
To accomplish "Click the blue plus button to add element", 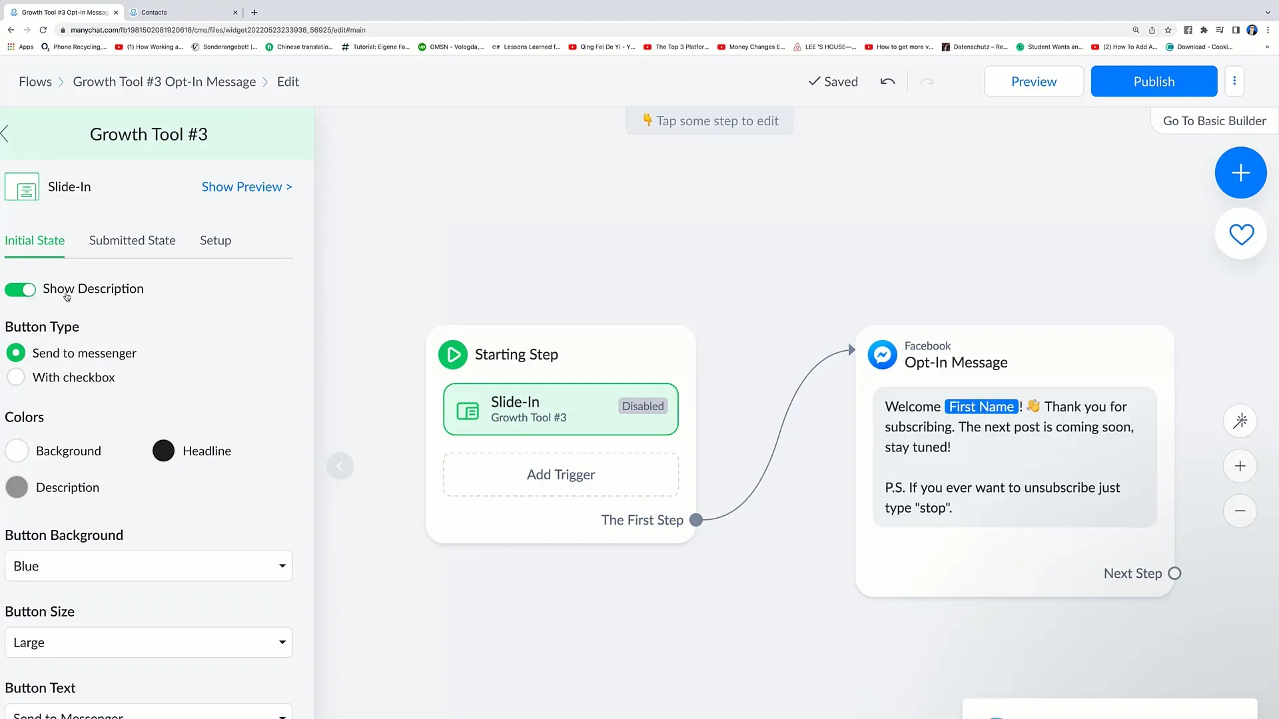I will (x=1240, y=172).
